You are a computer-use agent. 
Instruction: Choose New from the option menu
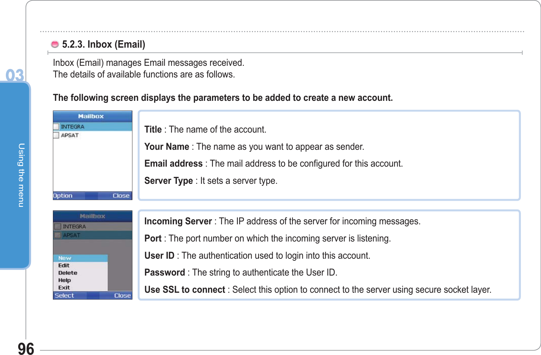pyautogui.click(x=80, y=258)
